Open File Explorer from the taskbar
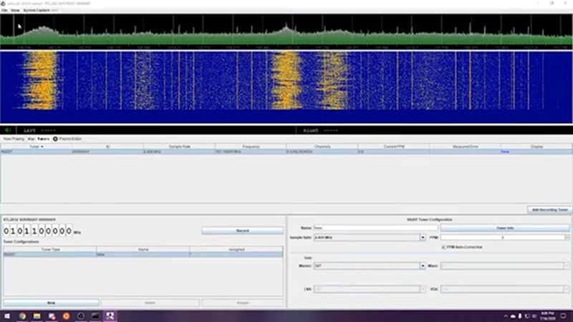Viewport: 573px width, 322px height. (37, 316)
